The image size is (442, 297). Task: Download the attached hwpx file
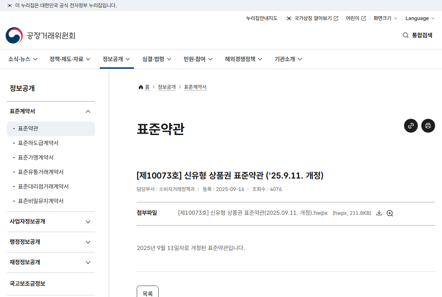click(x=379, y=213)
